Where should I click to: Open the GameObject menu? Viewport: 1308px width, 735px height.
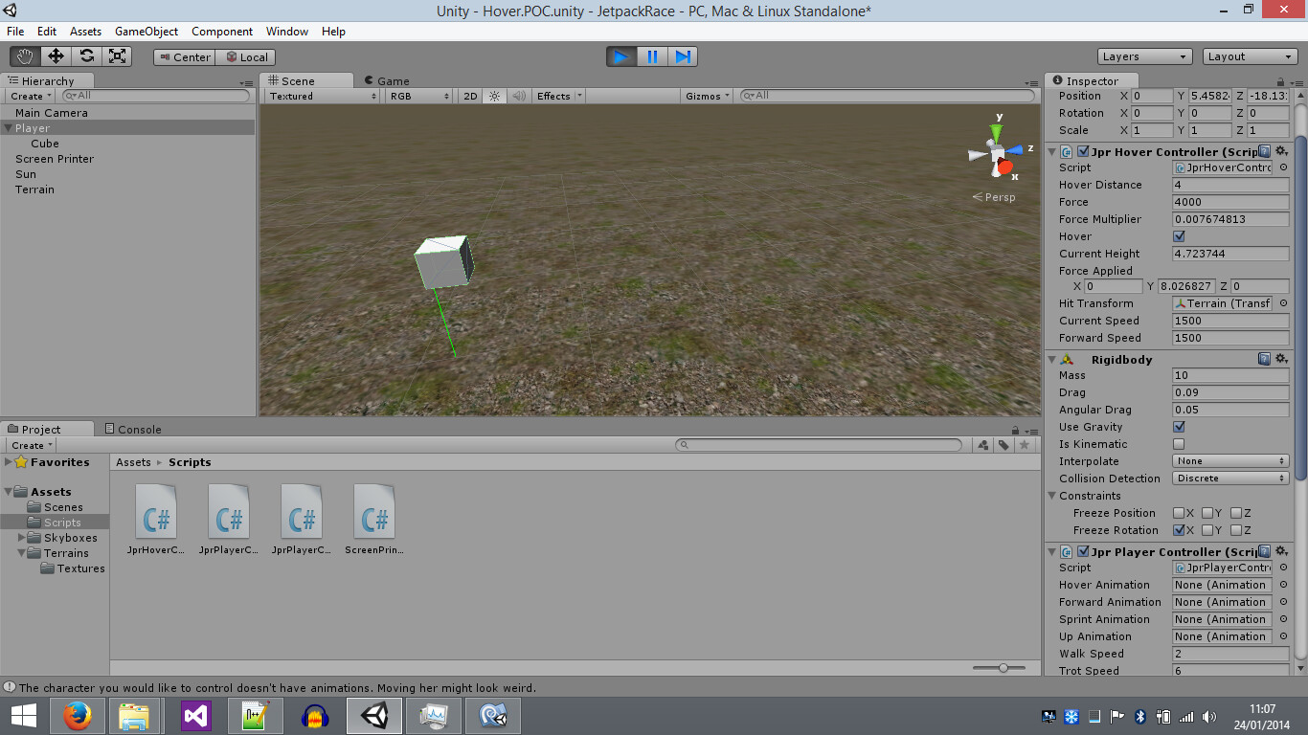tap(147, 32)
